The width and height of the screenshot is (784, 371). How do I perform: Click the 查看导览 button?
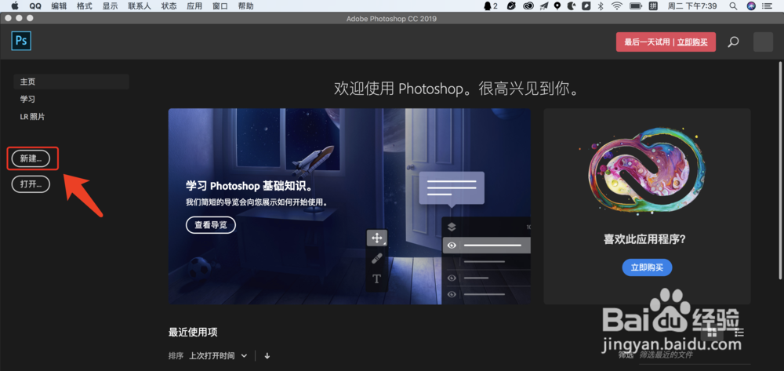[210, 225]
